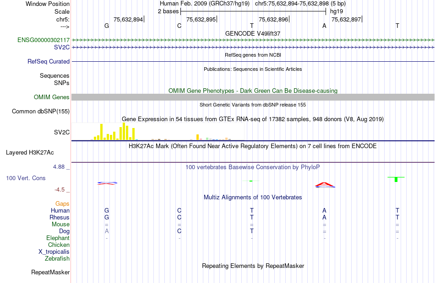Viewport: 435px width, 283px height.
Task: Click the Dog row's A base
Action: (x=107, y=231)
